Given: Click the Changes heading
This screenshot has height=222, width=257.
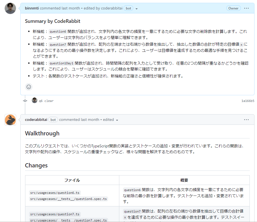Looking at the screenshot, I should click(x=36, y=165).
